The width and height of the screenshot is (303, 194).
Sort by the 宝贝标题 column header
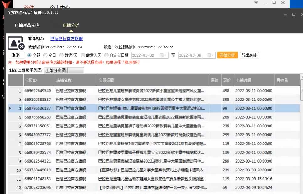point(153,80)
